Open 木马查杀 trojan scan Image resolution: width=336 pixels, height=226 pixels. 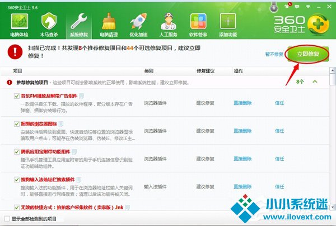point(49,25)
